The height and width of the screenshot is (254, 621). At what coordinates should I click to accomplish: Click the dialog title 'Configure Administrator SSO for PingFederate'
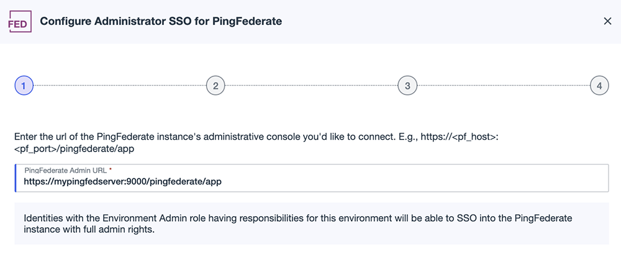[x=161, y=21]
